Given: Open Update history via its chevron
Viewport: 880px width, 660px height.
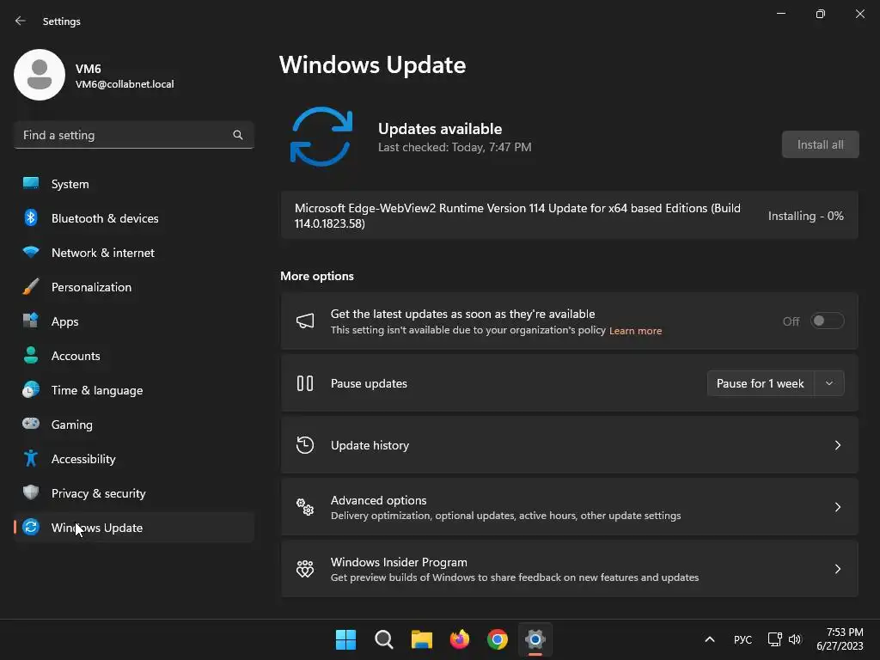Looking at the screenshot, I should 837,445.
